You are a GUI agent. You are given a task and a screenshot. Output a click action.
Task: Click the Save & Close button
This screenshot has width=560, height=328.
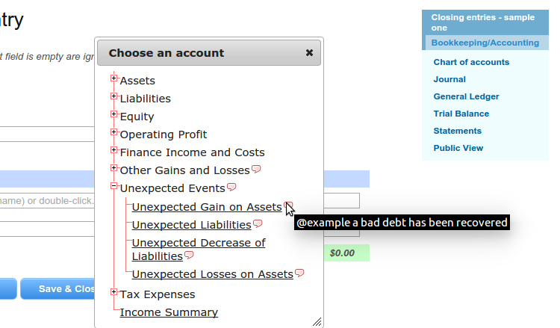coord(57,288)
